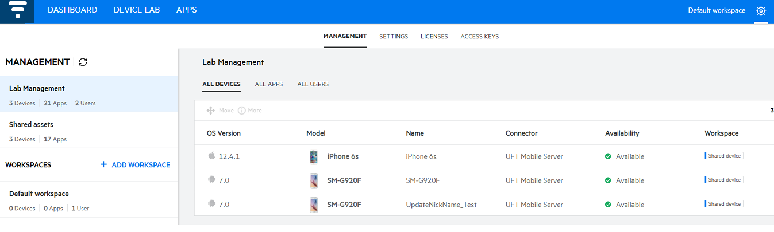Select the ALL USERS tab

point(313,84)
